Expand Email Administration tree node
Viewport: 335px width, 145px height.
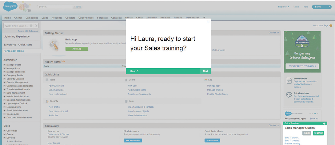point(5,110)
